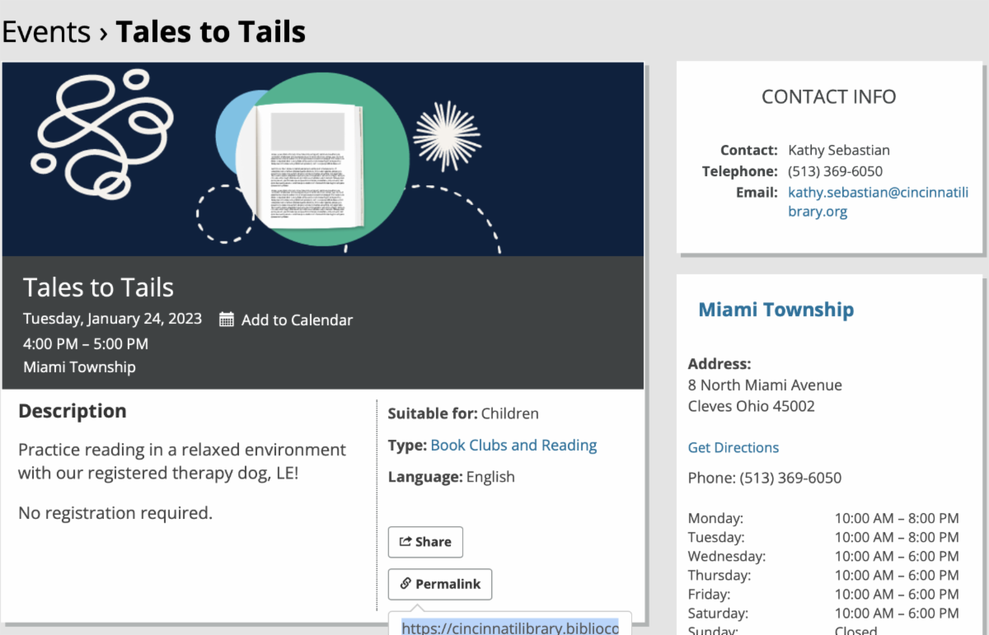Click the Permalink chain-link icon
Image resolution: width=989 pixels, height=635 pixels.
(x=405, y=584)
